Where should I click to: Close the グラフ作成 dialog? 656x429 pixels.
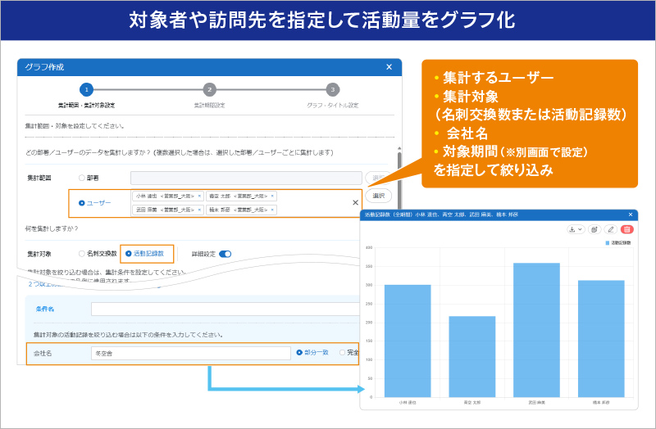tap(389, 67)
